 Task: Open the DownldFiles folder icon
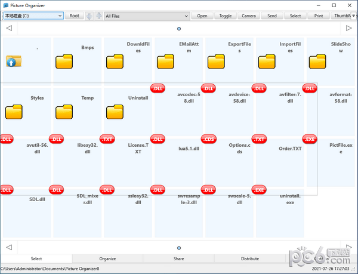[x=115, y=61]
